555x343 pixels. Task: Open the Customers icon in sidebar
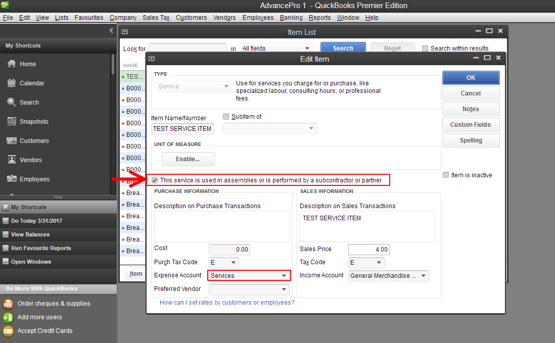(12, 141)
